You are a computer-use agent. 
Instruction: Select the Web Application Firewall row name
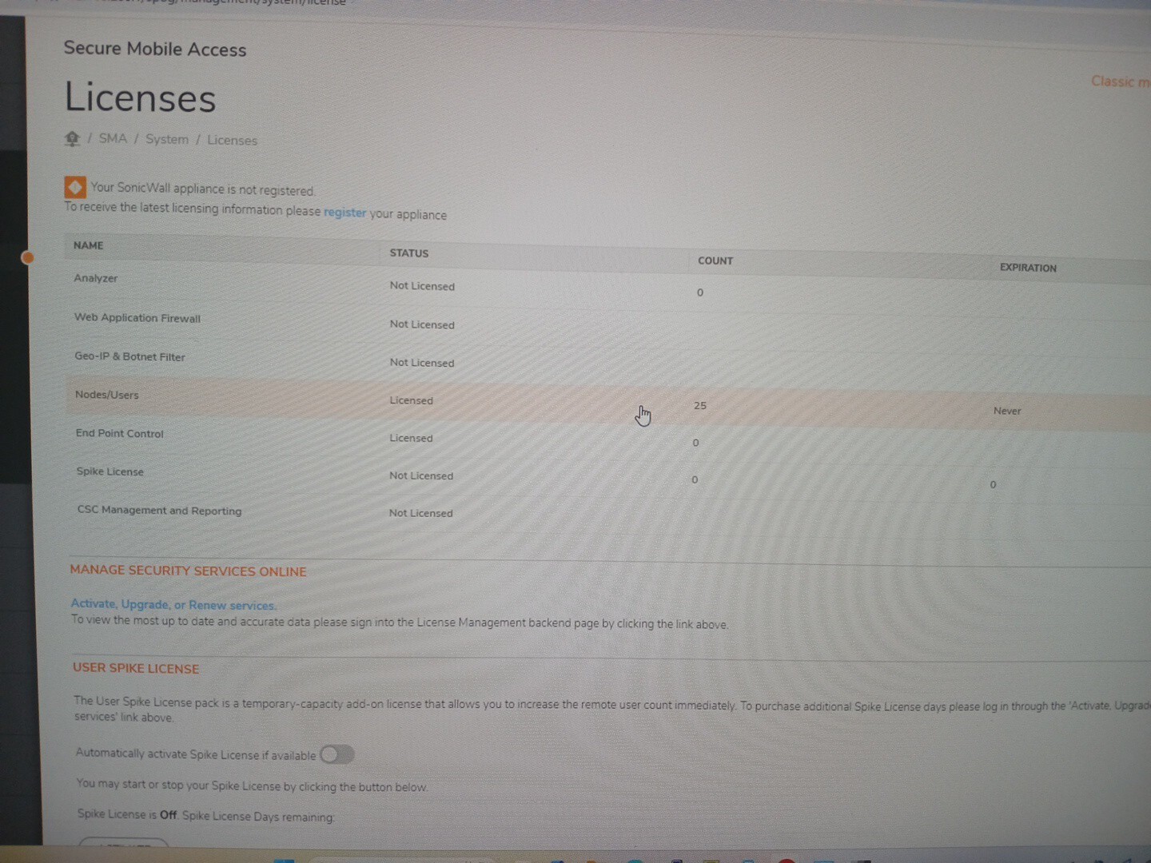point(137,317)
